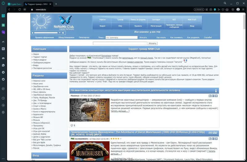This screenshot has width=247, height=162.
Task: Open Поиск по форуму menu item
Action: [x=138, y=20]
